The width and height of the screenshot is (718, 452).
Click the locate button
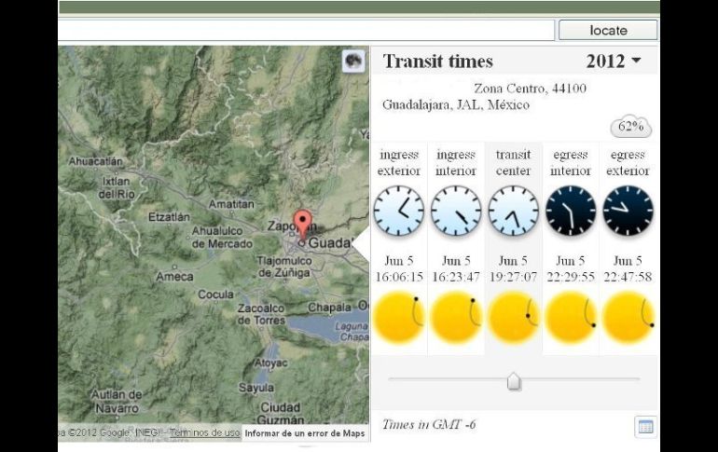[x=608, y=30]
